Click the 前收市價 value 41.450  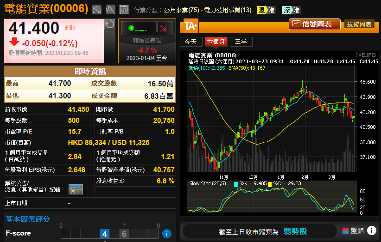pos(78,109)
